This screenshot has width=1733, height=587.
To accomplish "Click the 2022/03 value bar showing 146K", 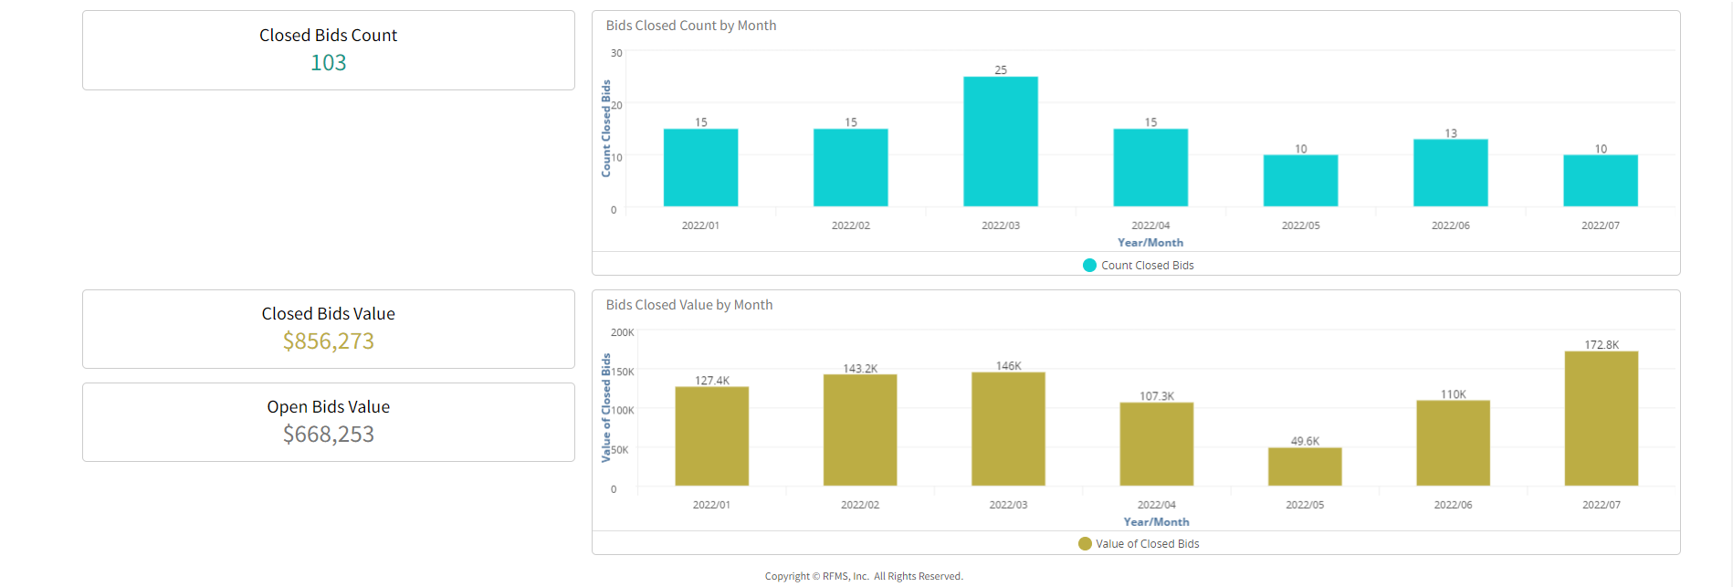I will click(1008, 429).
